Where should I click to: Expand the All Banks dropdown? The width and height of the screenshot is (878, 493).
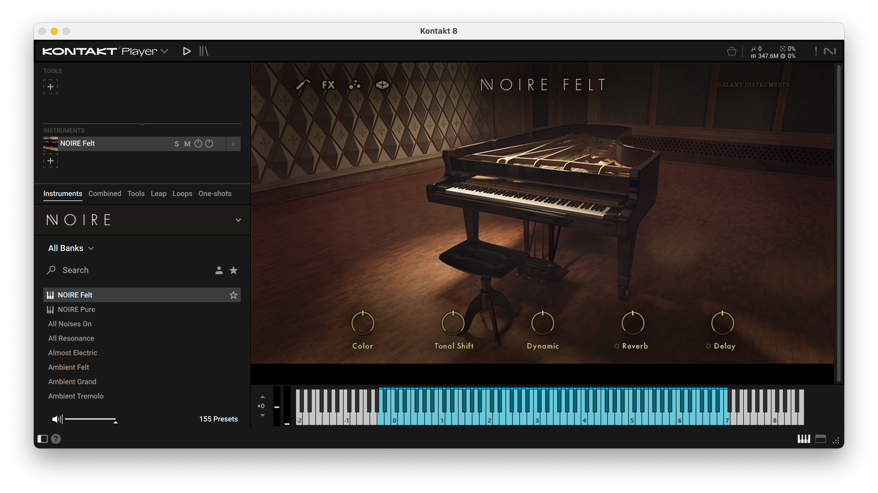91,248
